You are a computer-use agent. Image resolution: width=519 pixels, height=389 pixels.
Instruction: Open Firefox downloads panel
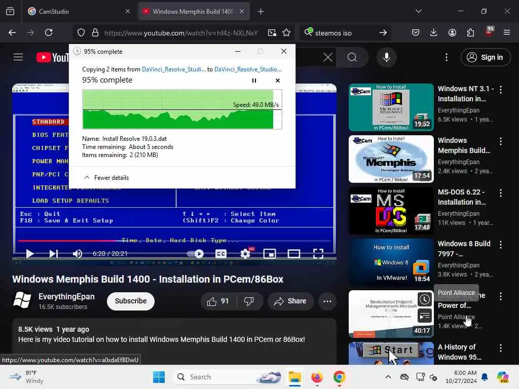(434, 32)
